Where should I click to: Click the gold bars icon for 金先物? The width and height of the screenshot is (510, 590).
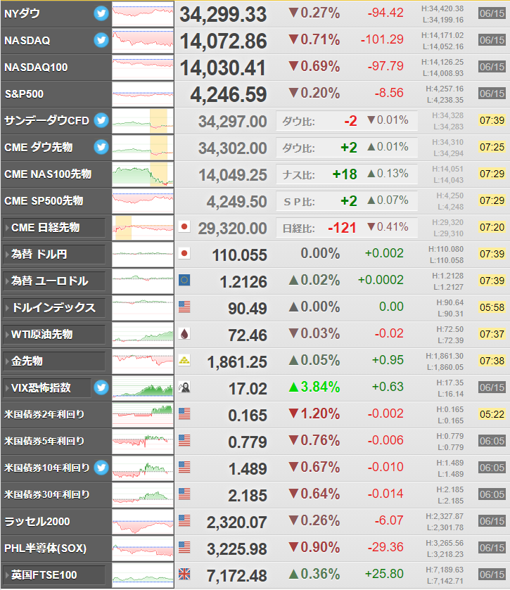point(184,361)
